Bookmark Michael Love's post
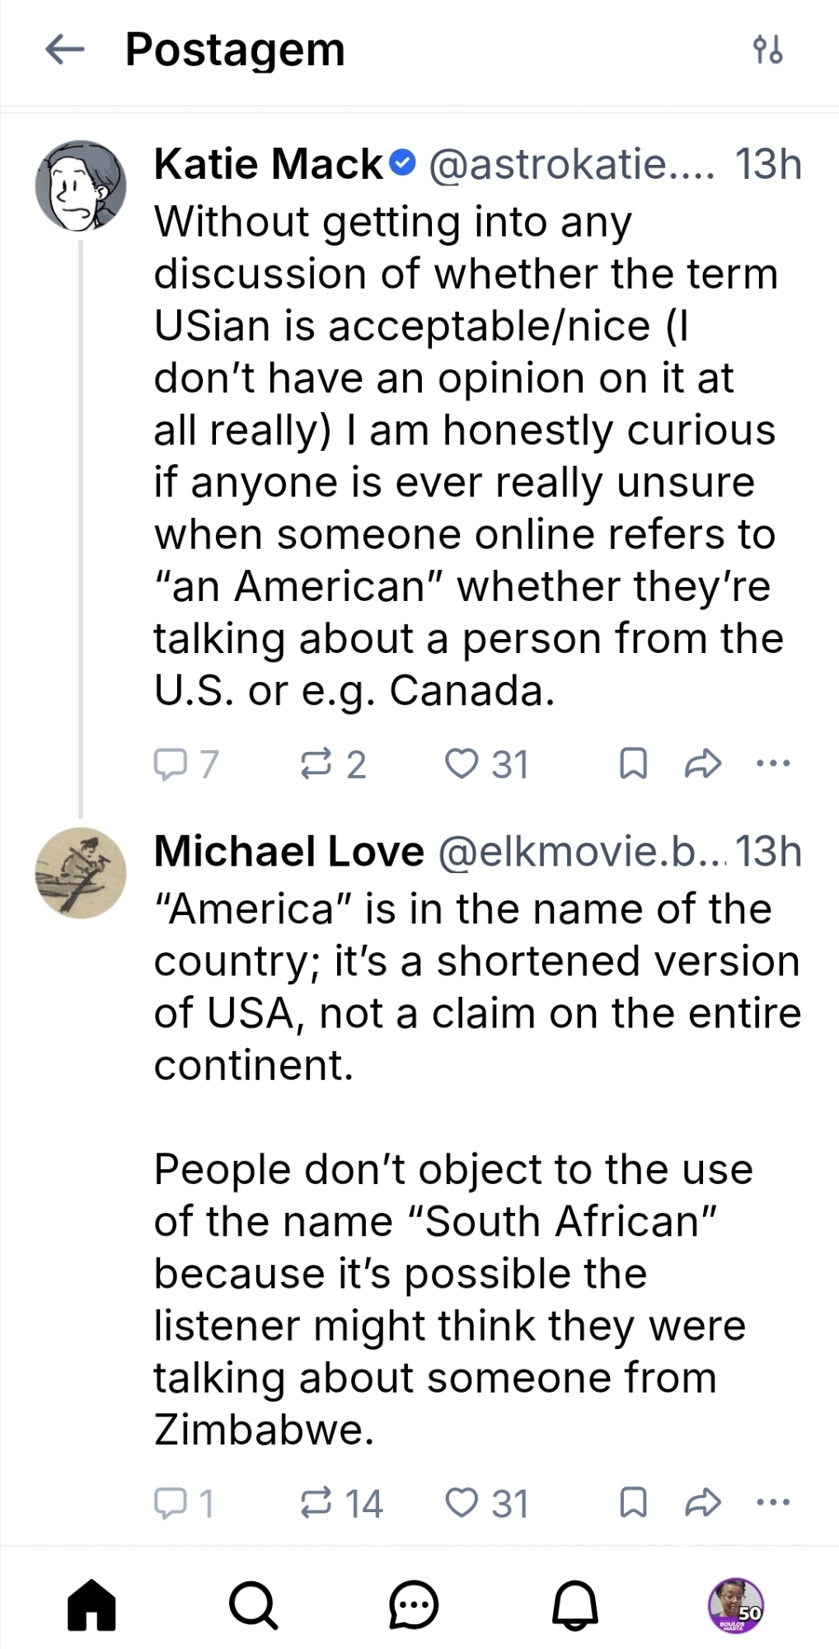Image resolution: width=839 pixels, height=1649 pixels. 632,1502
